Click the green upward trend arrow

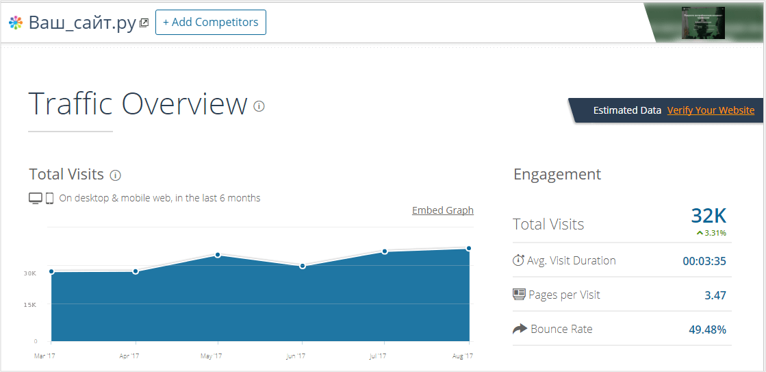[700, 233]
